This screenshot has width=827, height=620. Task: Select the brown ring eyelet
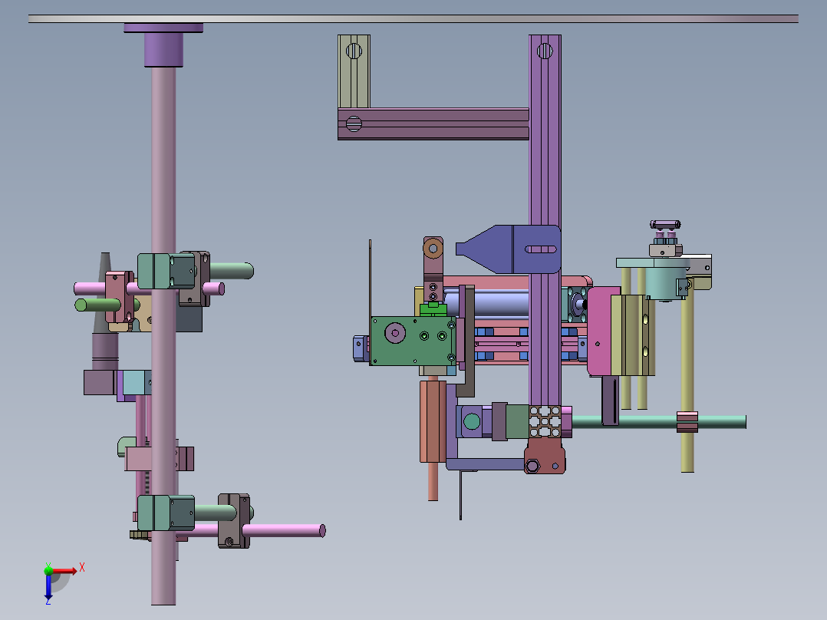433,248
